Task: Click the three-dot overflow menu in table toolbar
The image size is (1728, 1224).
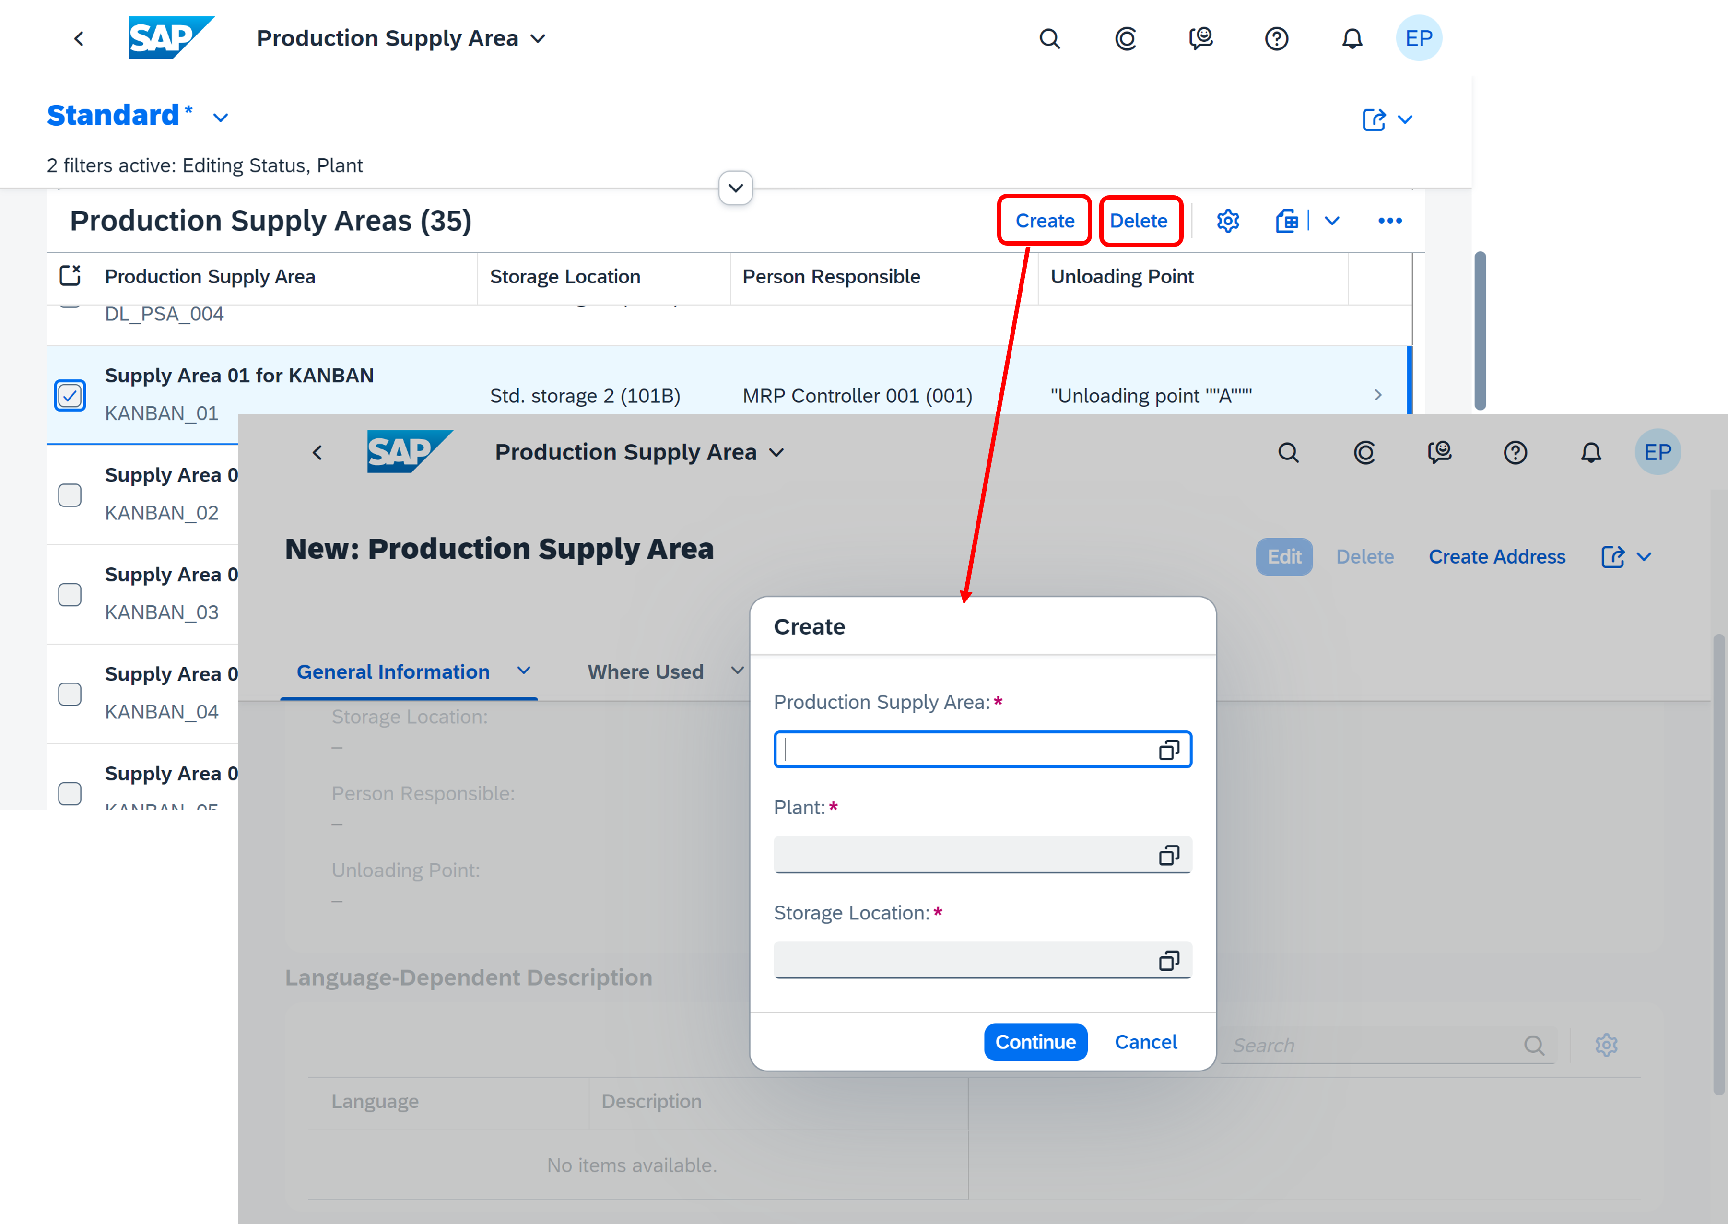Action: [x=1389, y=221]
